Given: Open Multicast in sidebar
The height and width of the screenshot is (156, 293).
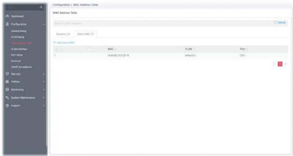Looking at the screenshot, I should point(16,61).
